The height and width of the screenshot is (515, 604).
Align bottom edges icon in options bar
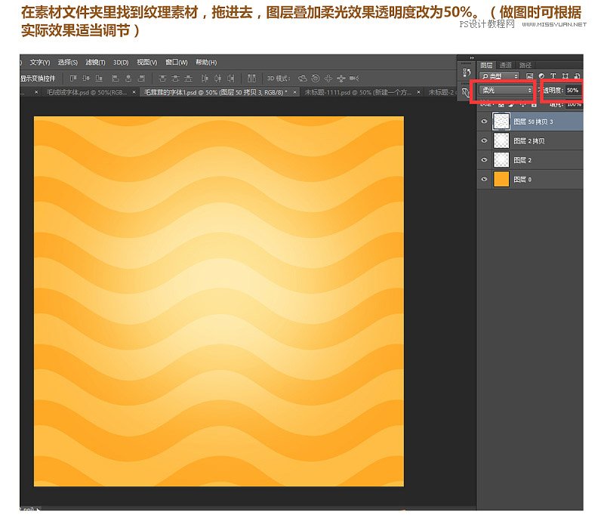point(99,79)
